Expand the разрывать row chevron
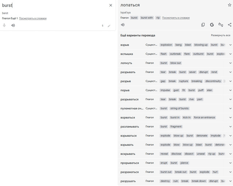The image size is (233, 186). coord(230,72)
